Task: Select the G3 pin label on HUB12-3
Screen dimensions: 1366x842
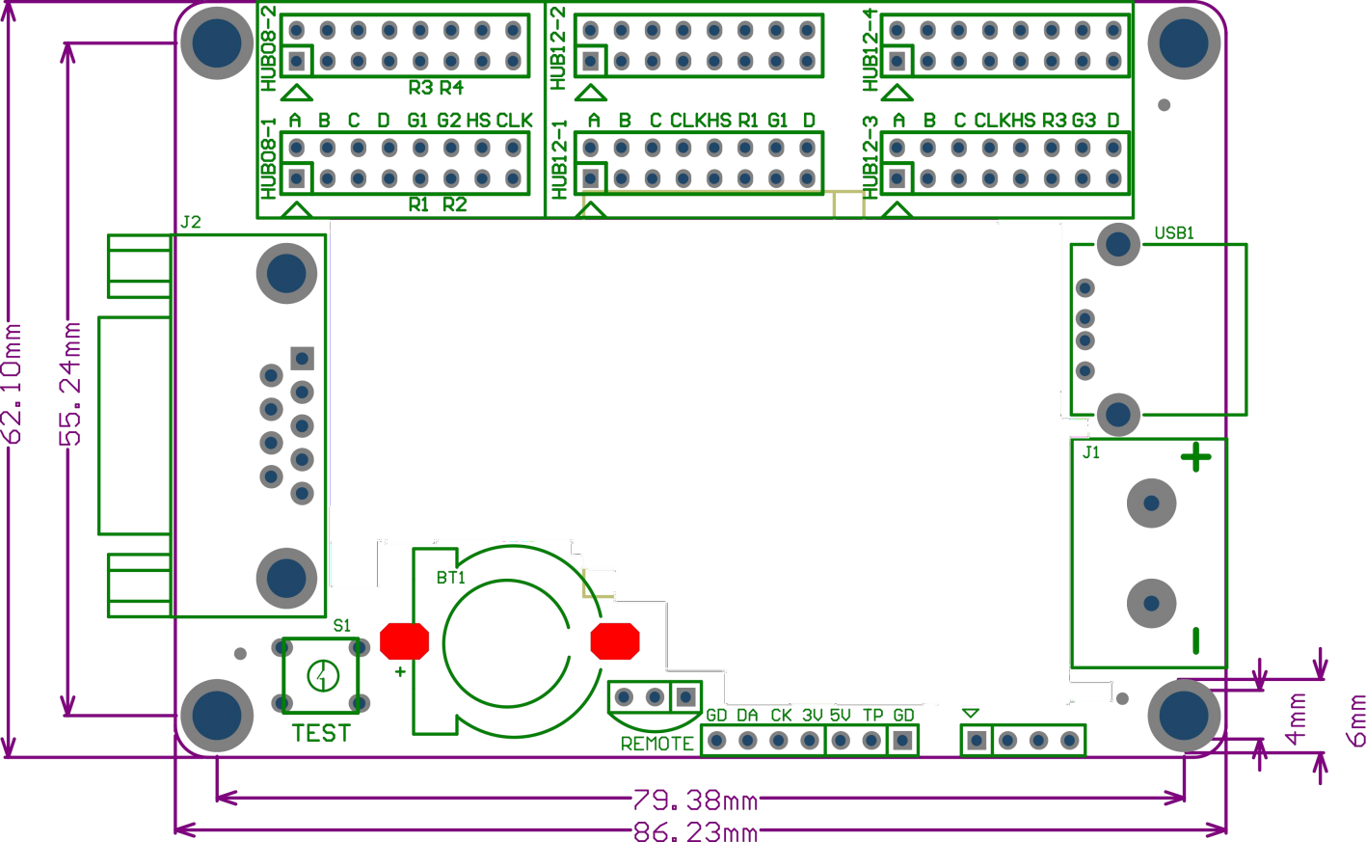Action: [1084, 121]
